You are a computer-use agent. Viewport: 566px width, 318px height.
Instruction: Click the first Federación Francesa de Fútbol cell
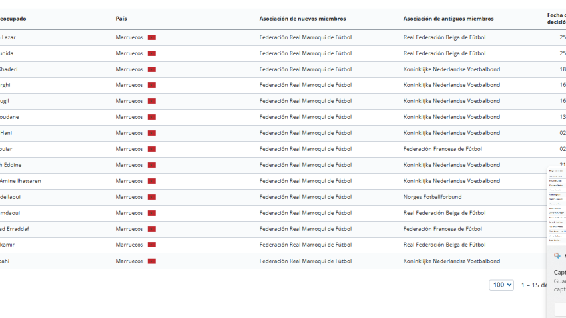pyautogui.click(x=442, y=149)
